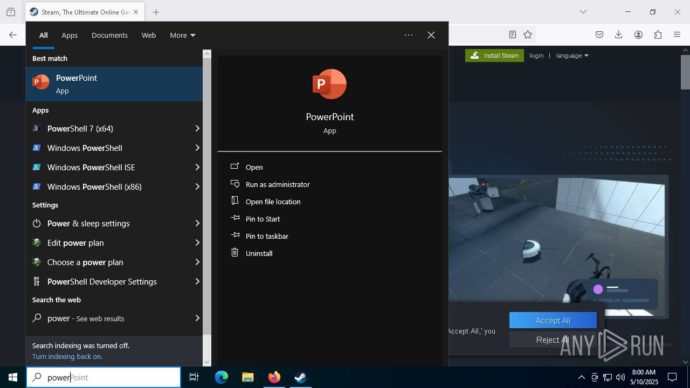
Task: Show hidden system tray icons
Action: (581, 377)
